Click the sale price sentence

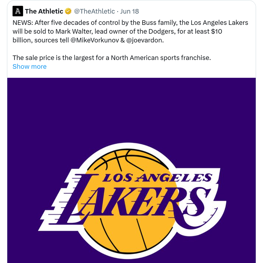[x=112, y=58]
